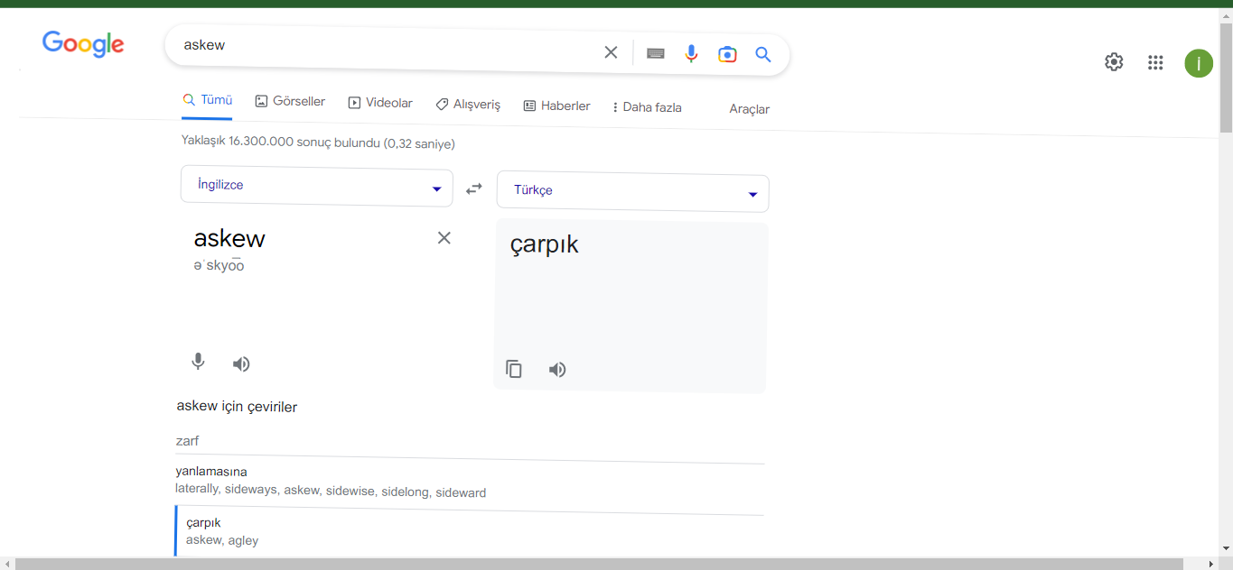Clear the search query with the X

(611, 51)
